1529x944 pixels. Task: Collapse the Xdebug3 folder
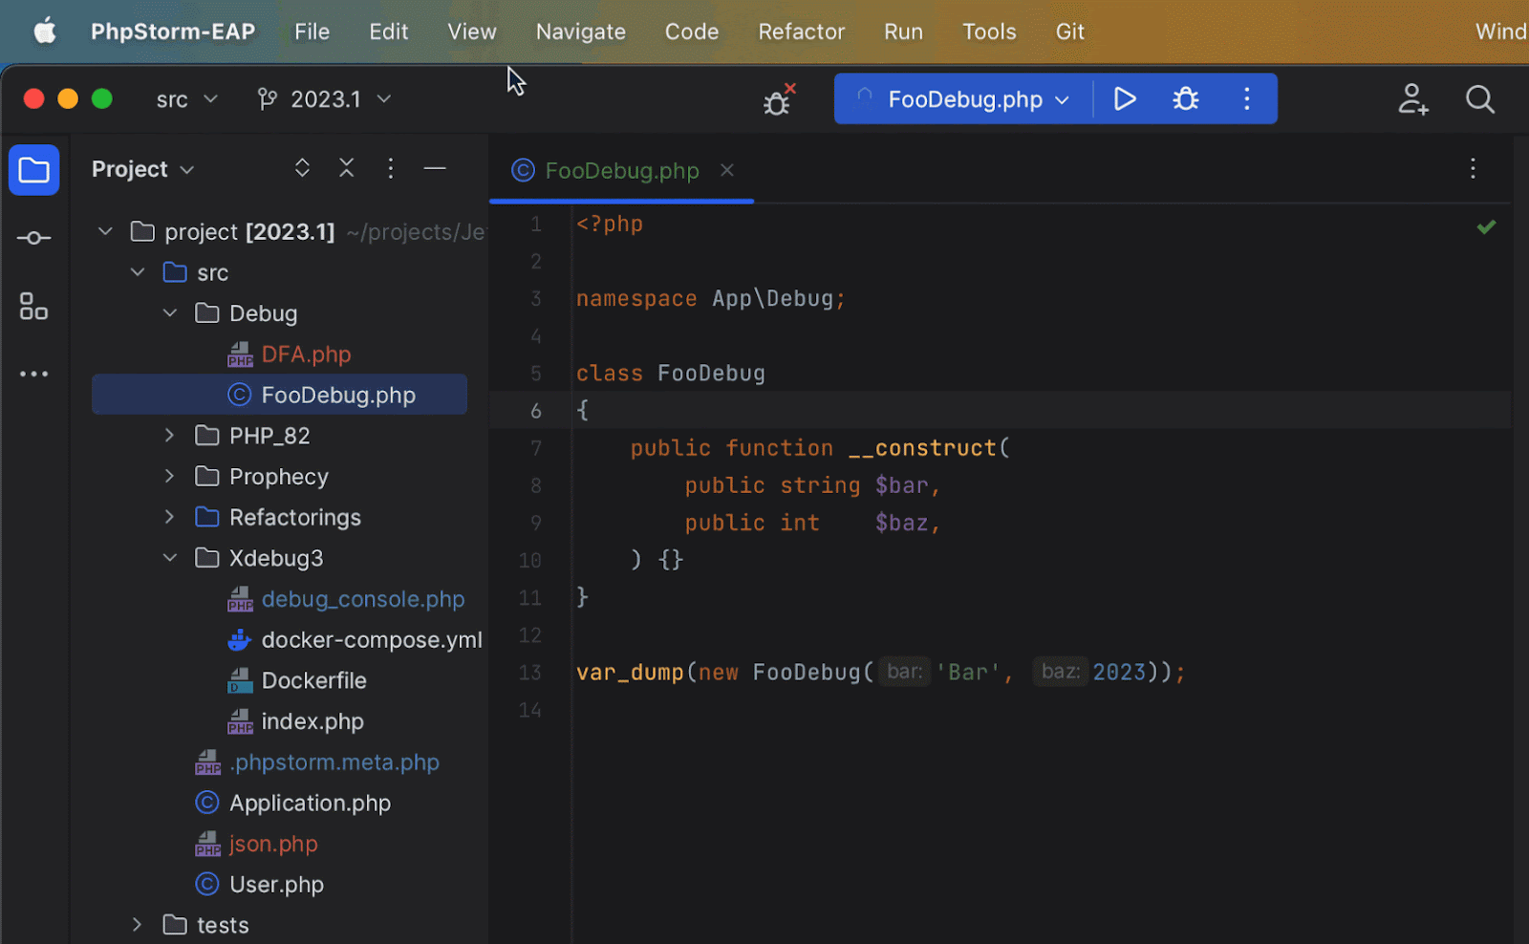click(169, 558)
